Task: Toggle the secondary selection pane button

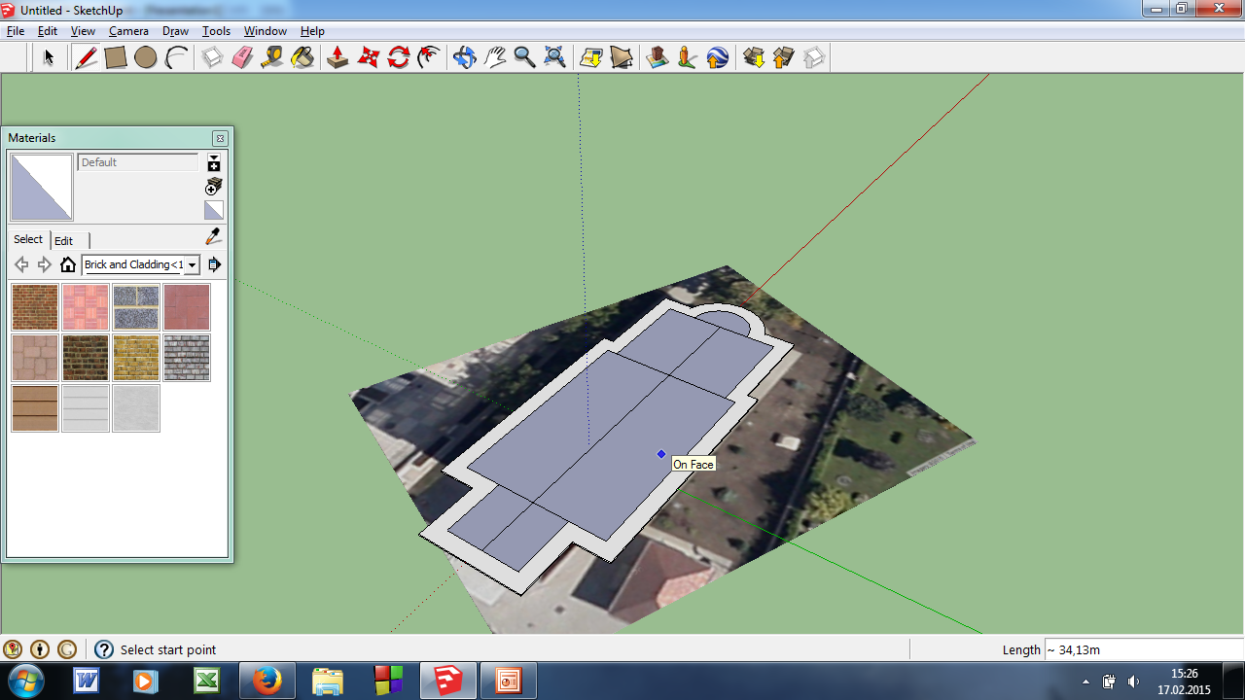Action: (x=214, y=162)
